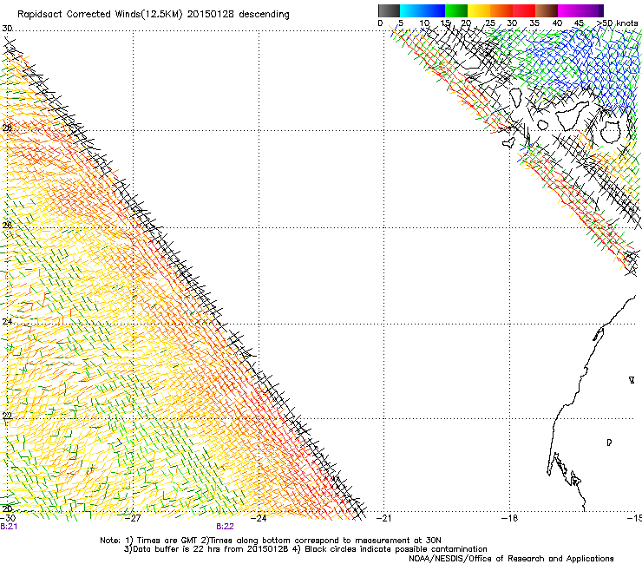Screen dimensions: 642x564
Task: Click the longitude axis label '-27'
Action: click(x=133, y=518)
